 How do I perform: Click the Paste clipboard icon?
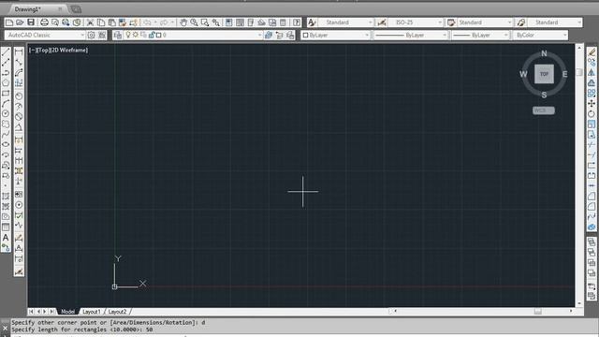point(111,22)
